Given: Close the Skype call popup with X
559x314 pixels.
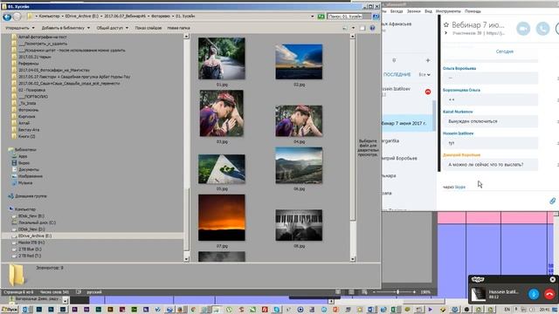Looking at the screenshot, I should 552,279.
